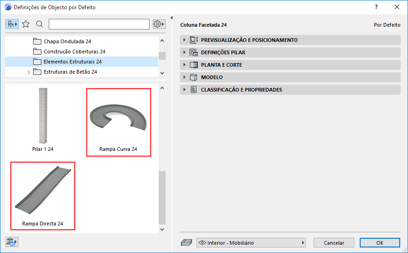Click the Planta e Corte panel icon
Viewport: 408px width, 253px height.
194,65
